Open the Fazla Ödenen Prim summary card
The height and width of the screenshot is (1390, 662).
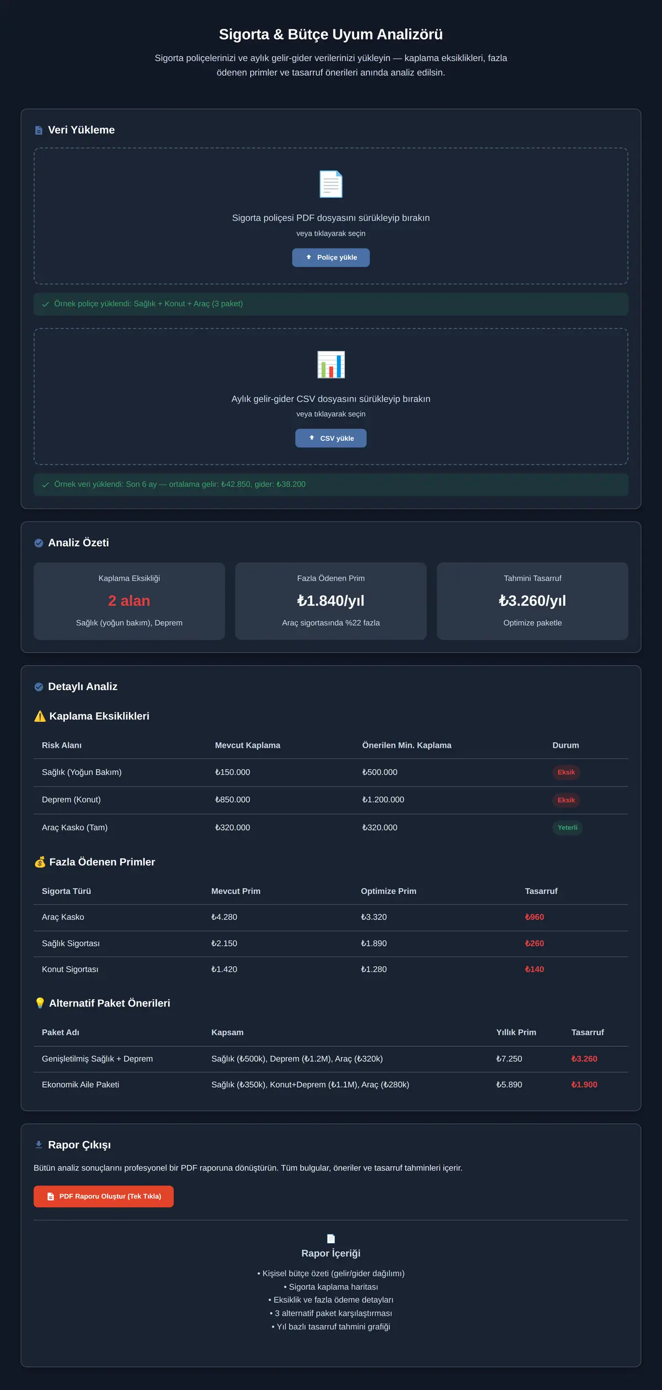pos(331,601)
